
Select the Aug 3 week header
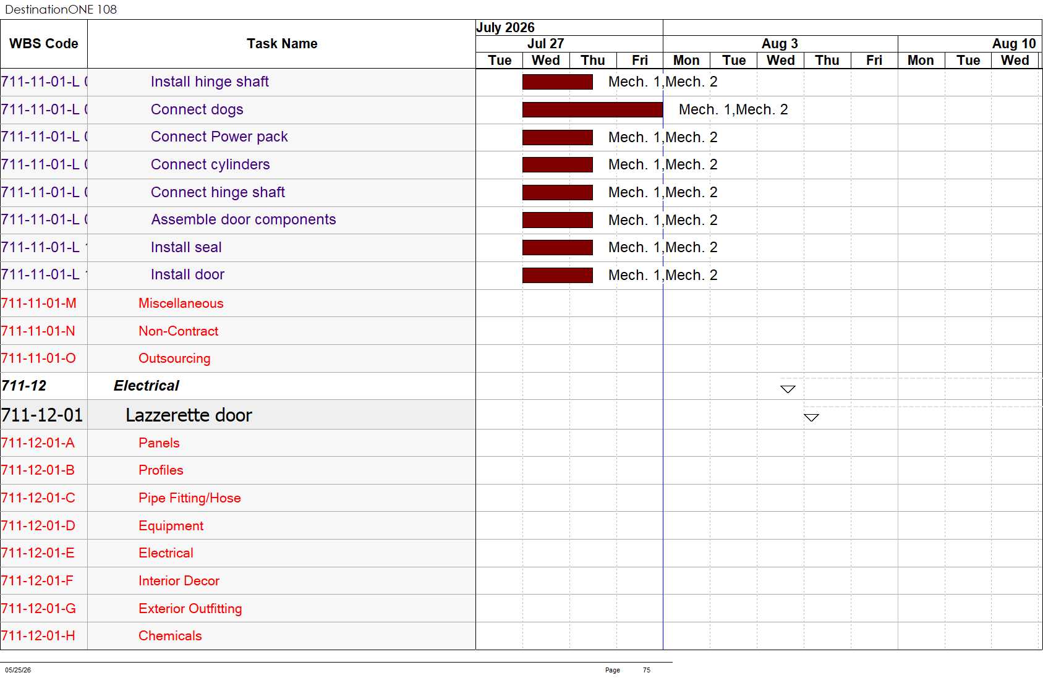[780, 44]
